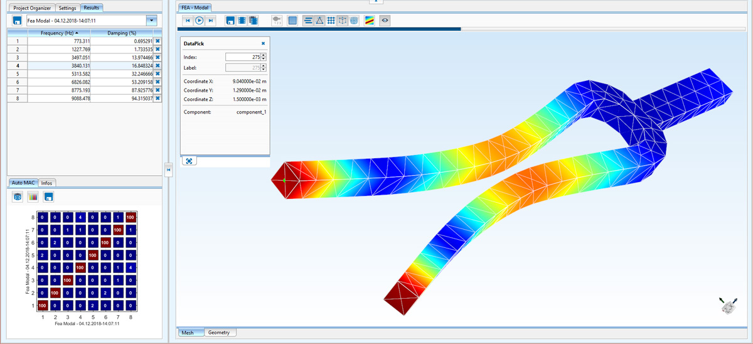
Task: Play the mode shape animation
Action: [199, 21]
